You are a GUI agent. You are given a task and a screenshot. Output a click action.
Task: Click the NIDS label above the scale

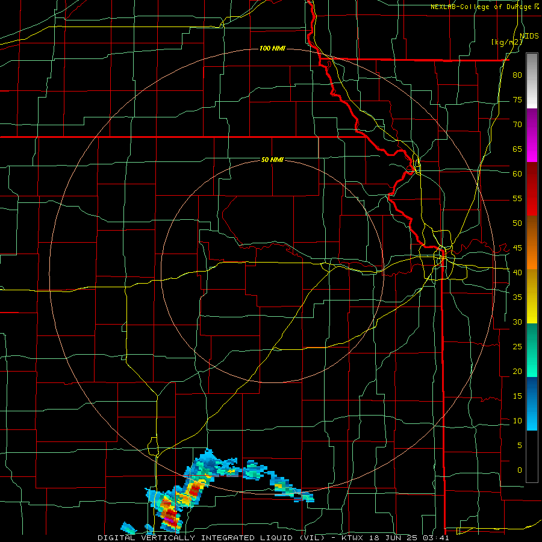[x=529, y=36]
